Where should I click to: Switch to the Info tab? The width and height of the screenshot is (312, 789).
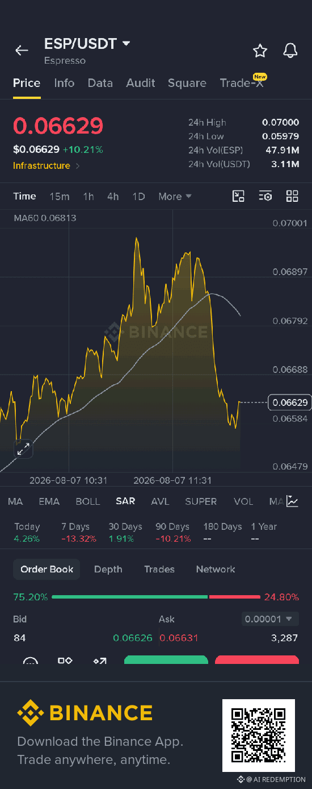pos(64,83)
